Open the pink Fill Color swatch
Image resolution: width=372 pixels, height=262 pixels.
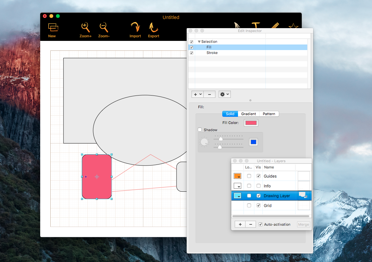coord(251,123)
